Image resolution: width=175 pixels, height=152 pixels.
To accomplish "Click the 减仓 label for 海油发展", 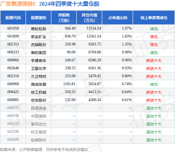I will 154,84.
